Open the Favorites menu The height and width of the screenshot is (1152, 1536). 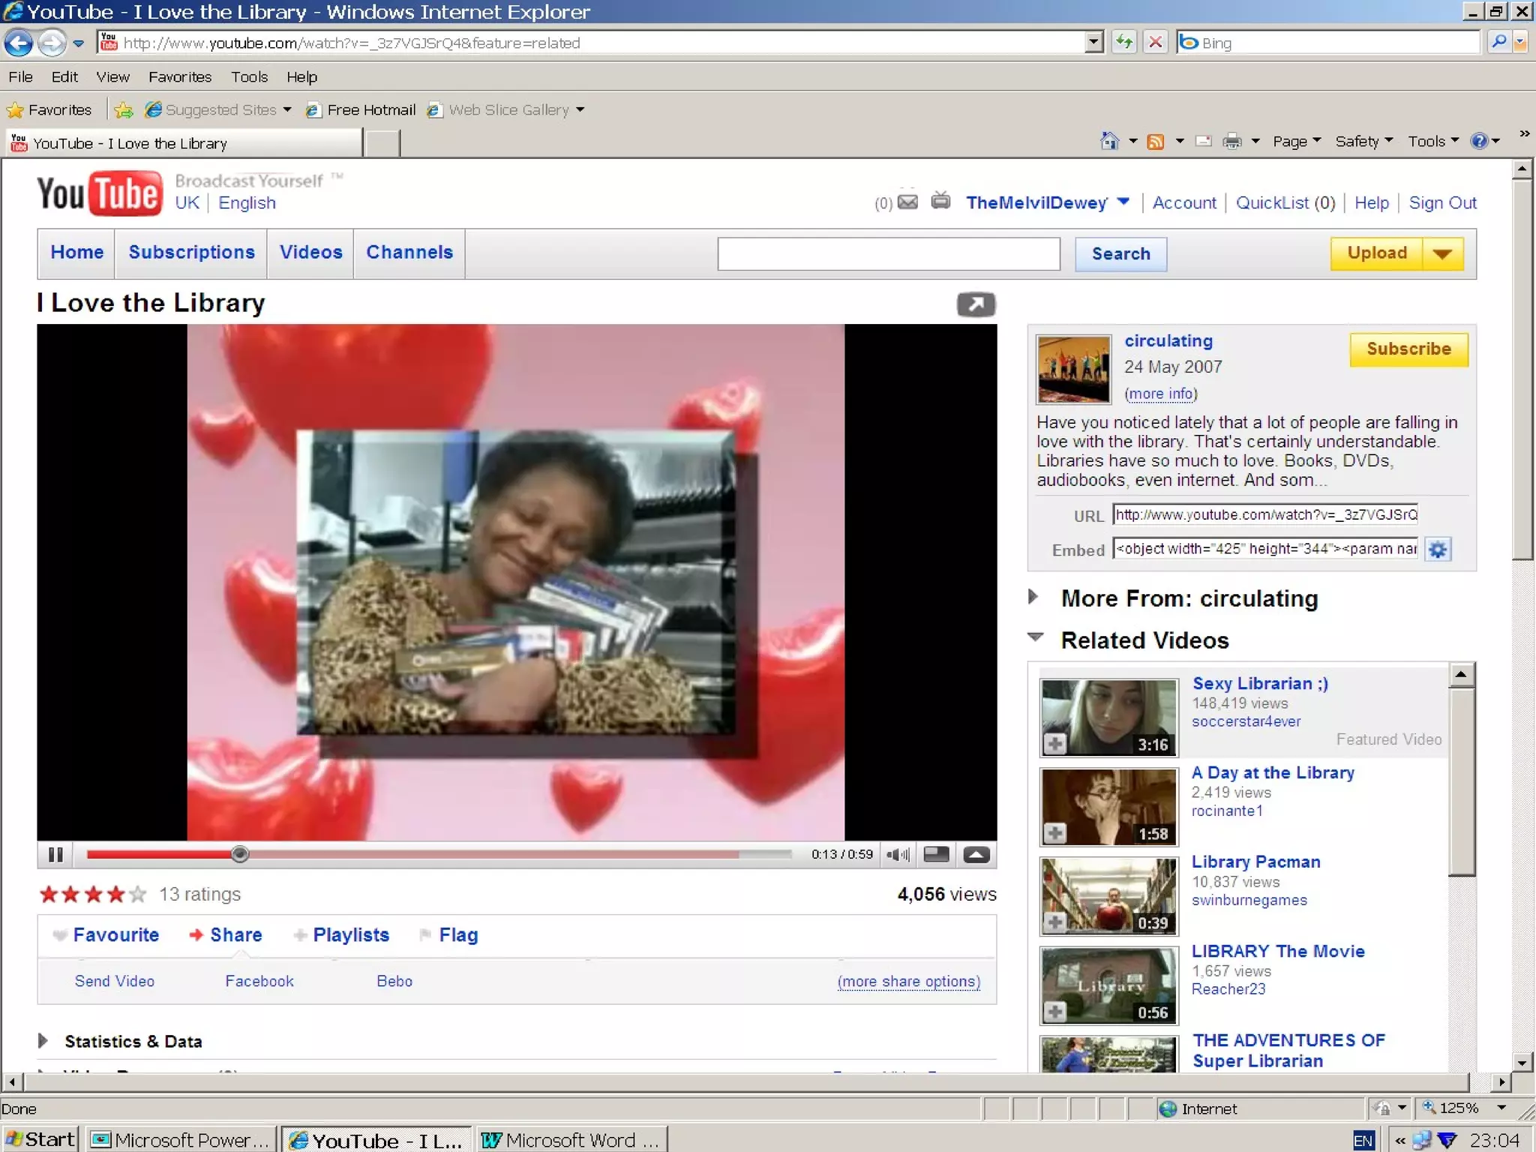point(180,76)
